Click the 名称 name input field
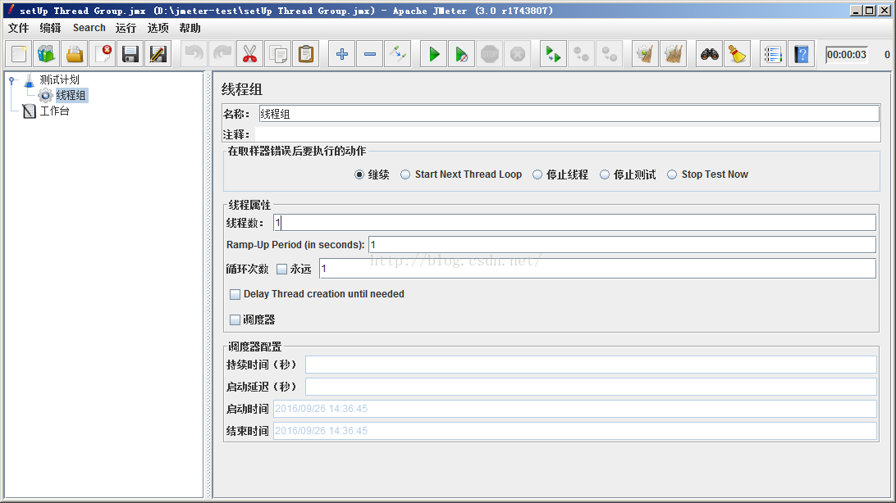This screenshot has height=503, width=896. tap(569, 114)
